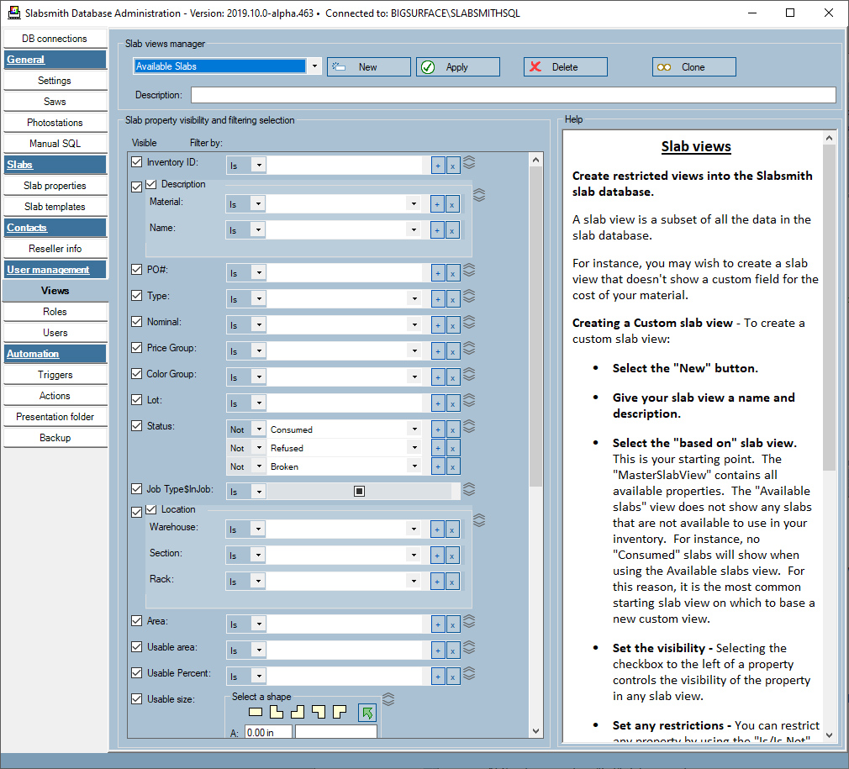The height and width of the screenshot is (769, 849).
Task: Click the stacked layers icon beside Status
Action: pos(469,426)
